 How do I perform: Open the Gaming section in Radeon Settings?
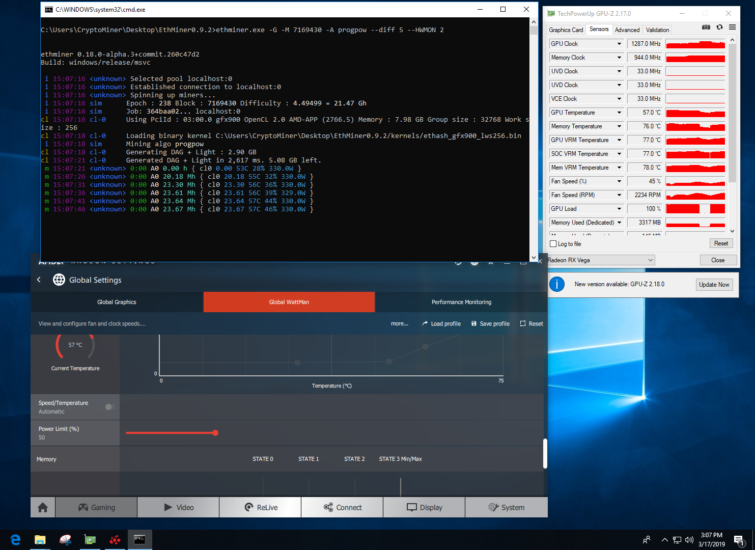click(x=96, y=507)
